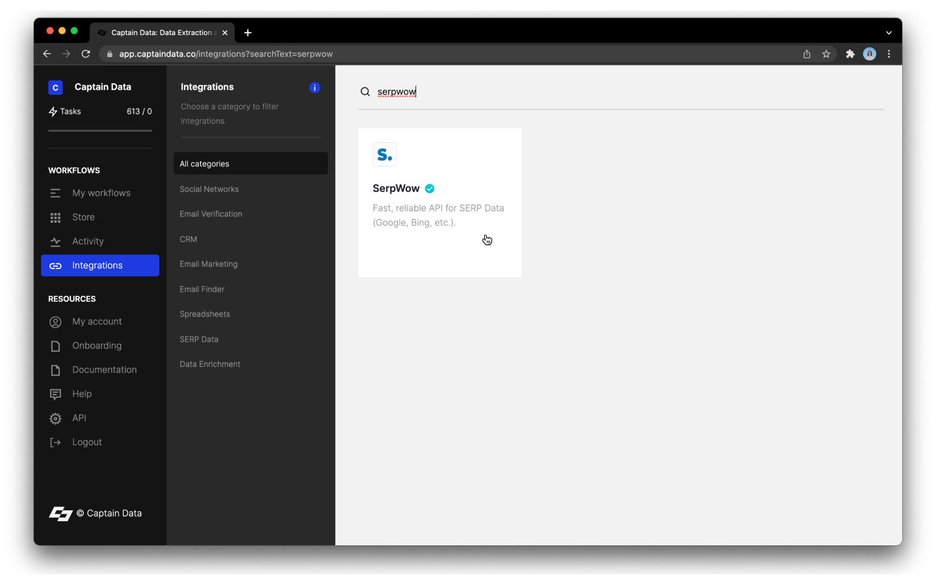Screen dimensions: 936x585
Task: Click the lock icon in address bar
Action: tap(109, 54)
